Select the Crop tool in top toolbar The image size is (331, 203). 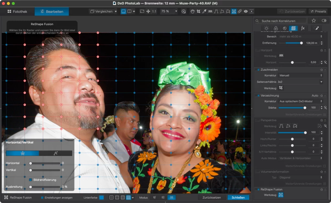pyautogui.click(x=198, y=11)
